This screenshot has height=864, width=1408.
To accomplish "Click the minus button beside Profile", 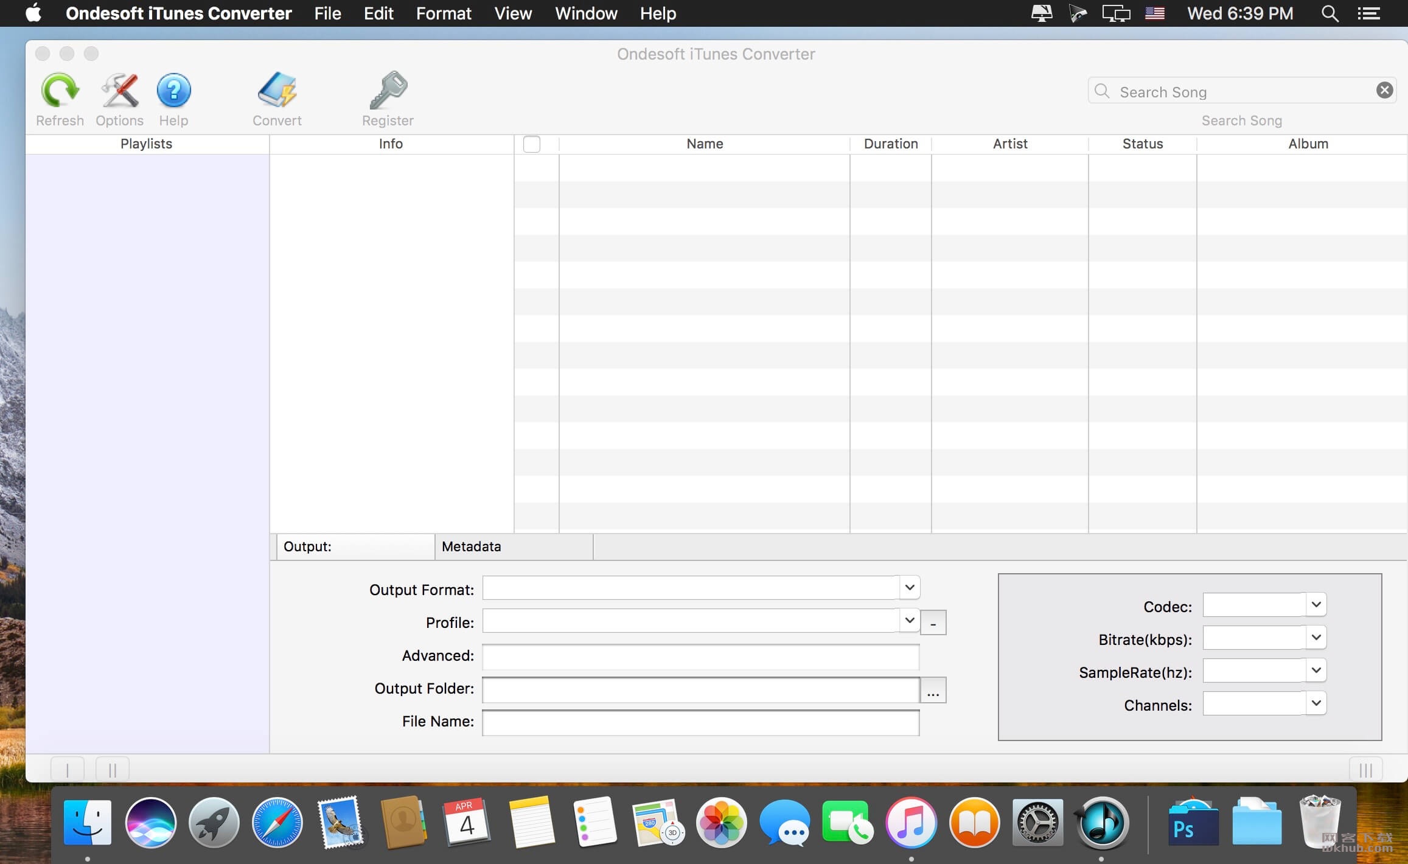I will pyautogui.click(x=933, y=623).
